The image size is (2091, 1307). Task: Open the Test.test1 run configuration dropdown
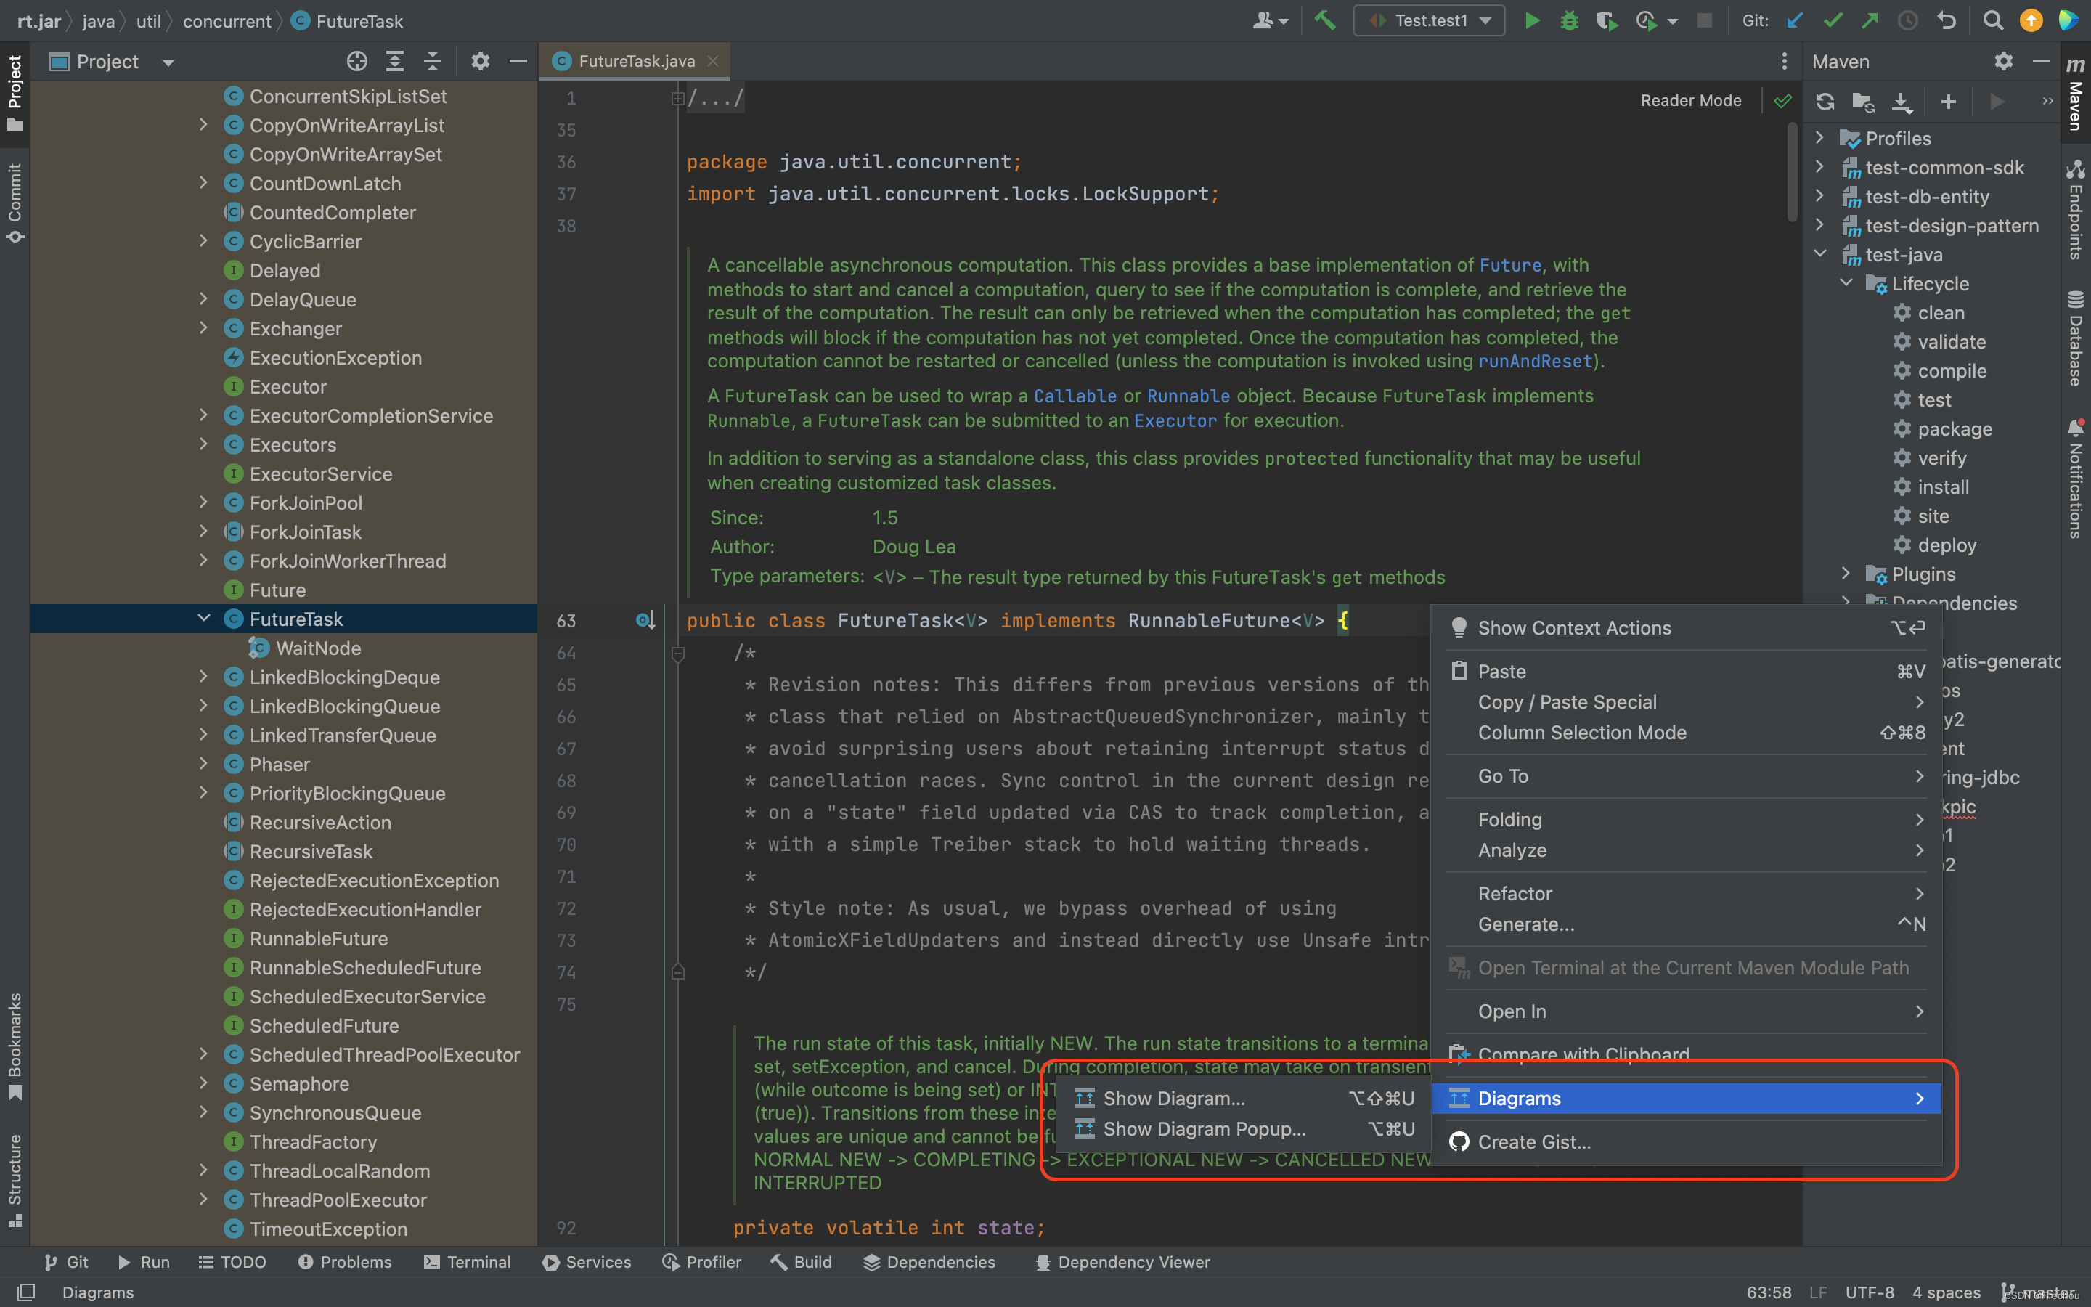tap(1430, 21)
